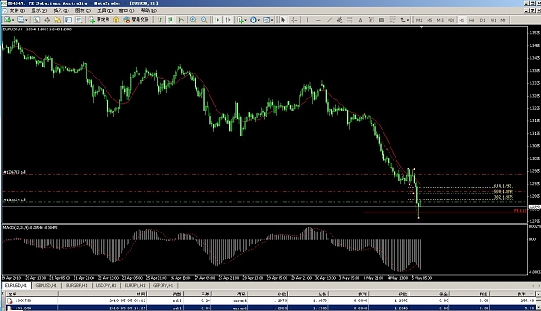
Task: Click the Zoom Out magnifier icon
Action: pos(204,20)
